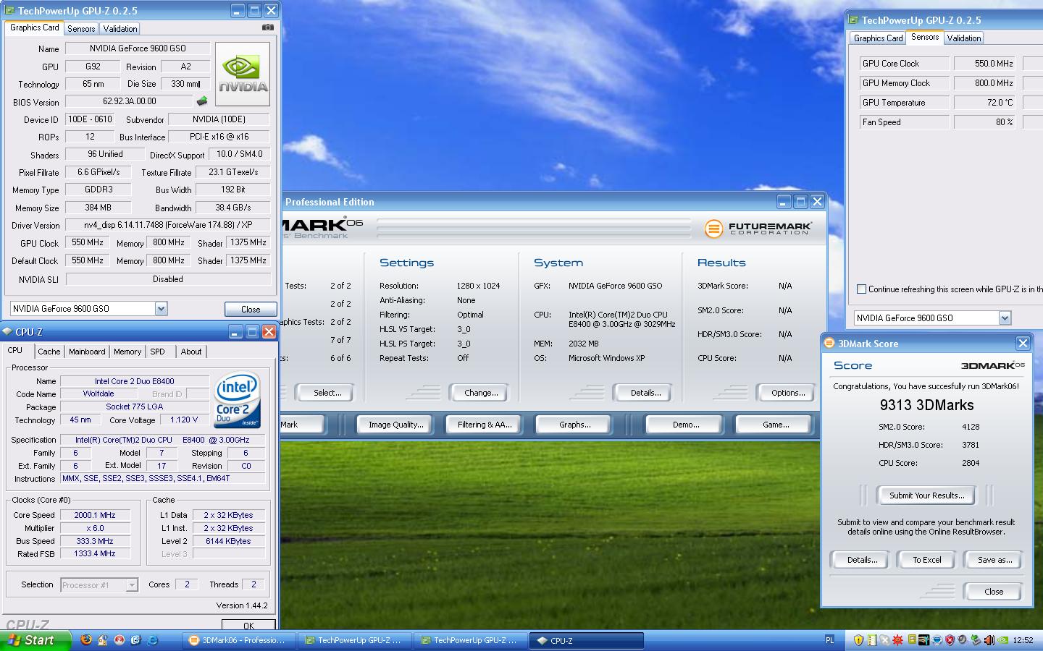Switch to the Memory tab in CPU-Z
Viewport: 1043px width, 651px height.
127,352
